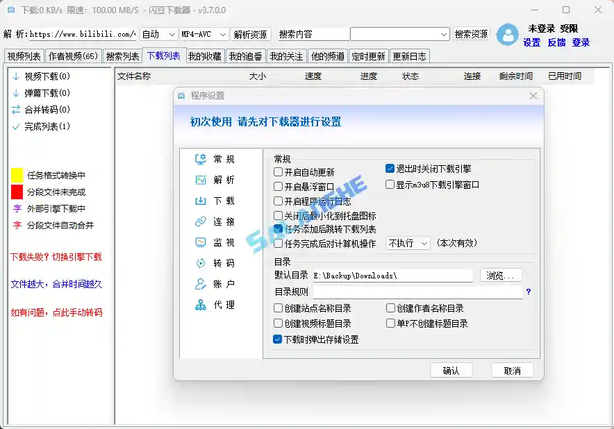Click the 目录规则 directory rules input field

[417, 292]
